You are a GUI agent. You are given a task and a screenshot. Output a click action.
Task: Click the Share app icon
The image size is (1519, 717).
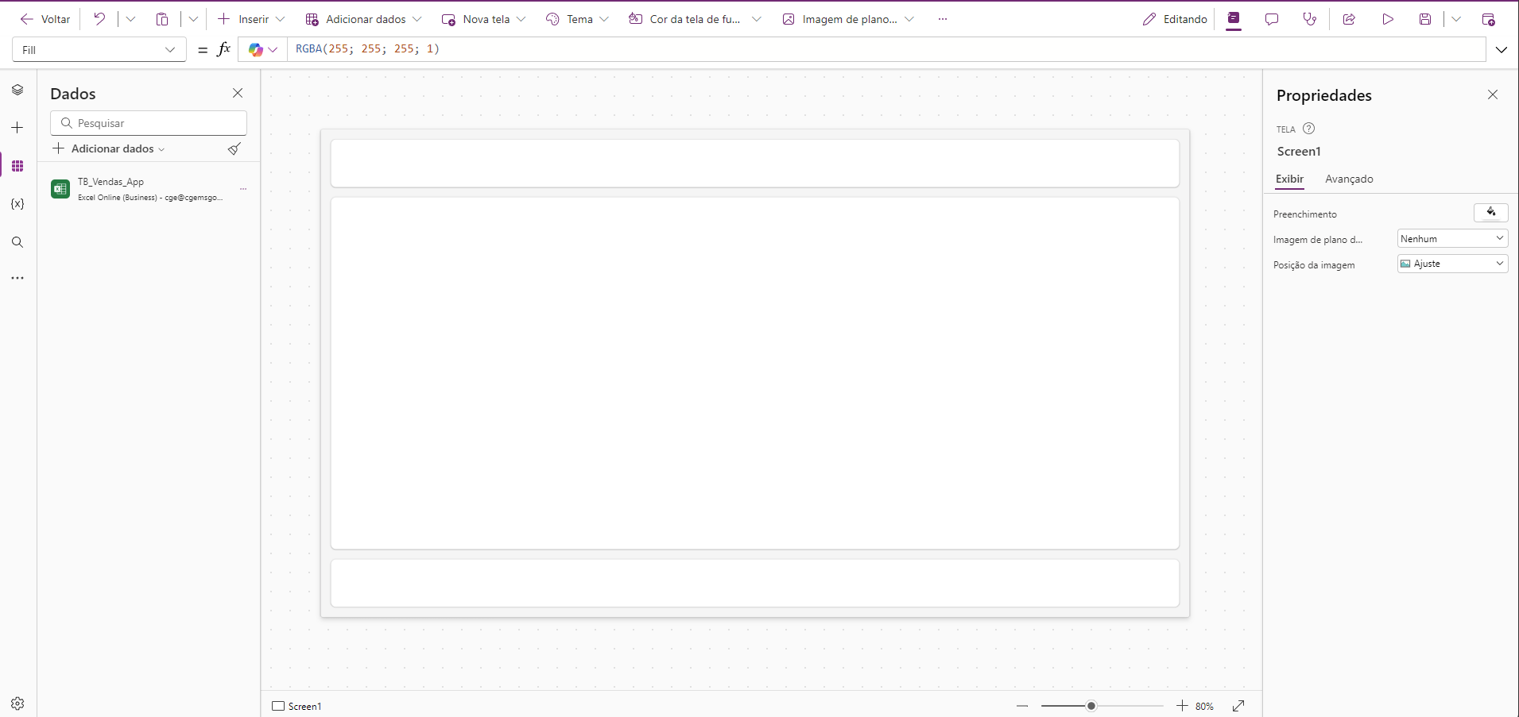click(x=1349, y=19)
